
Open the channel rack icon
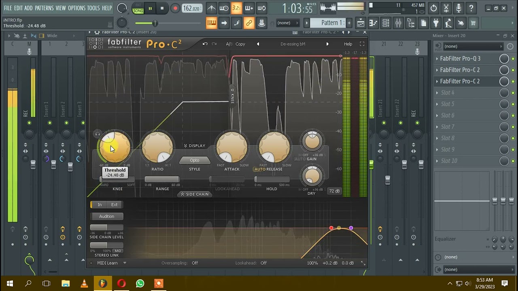click(386, 23)
